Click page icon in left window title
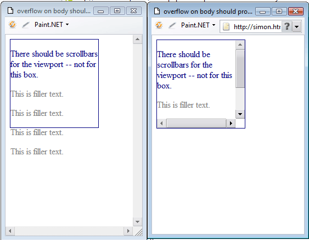The height and width of the screenshot is (240, 309). (x=10, y=10)
